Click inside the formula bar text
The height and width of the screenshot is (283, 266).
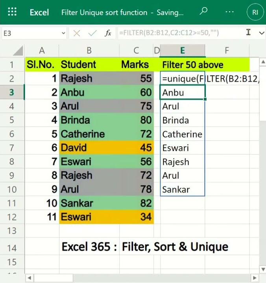[x=169, y=33]
